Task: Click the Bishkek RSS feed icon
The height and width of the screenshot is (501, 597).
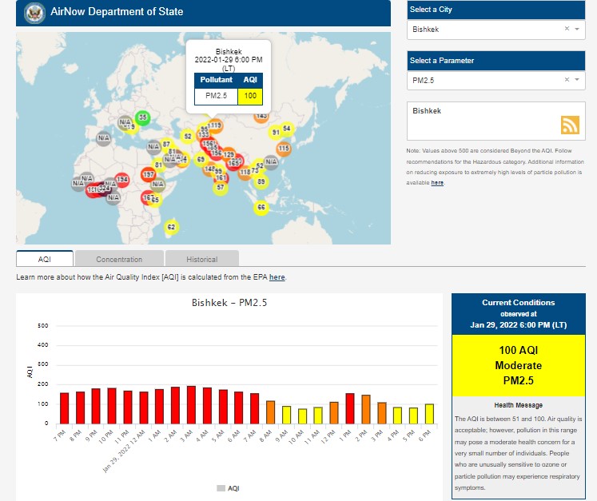Action: pos(569,125)
